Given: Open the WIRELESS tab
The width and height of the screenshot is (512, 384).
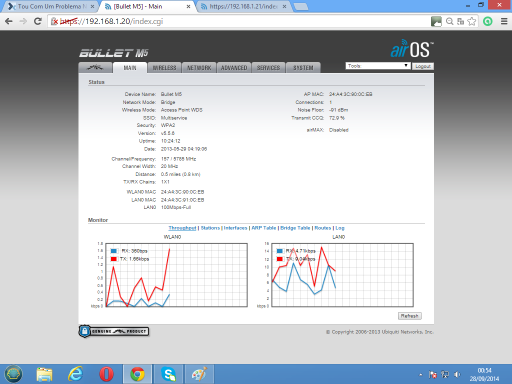Looking at the screenshot, I should [x=164, y=67].
